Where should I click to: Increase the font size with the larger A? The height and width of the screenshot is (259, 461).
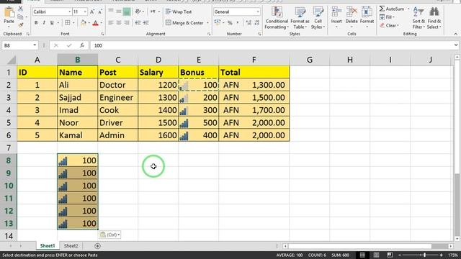click(92, 12)
